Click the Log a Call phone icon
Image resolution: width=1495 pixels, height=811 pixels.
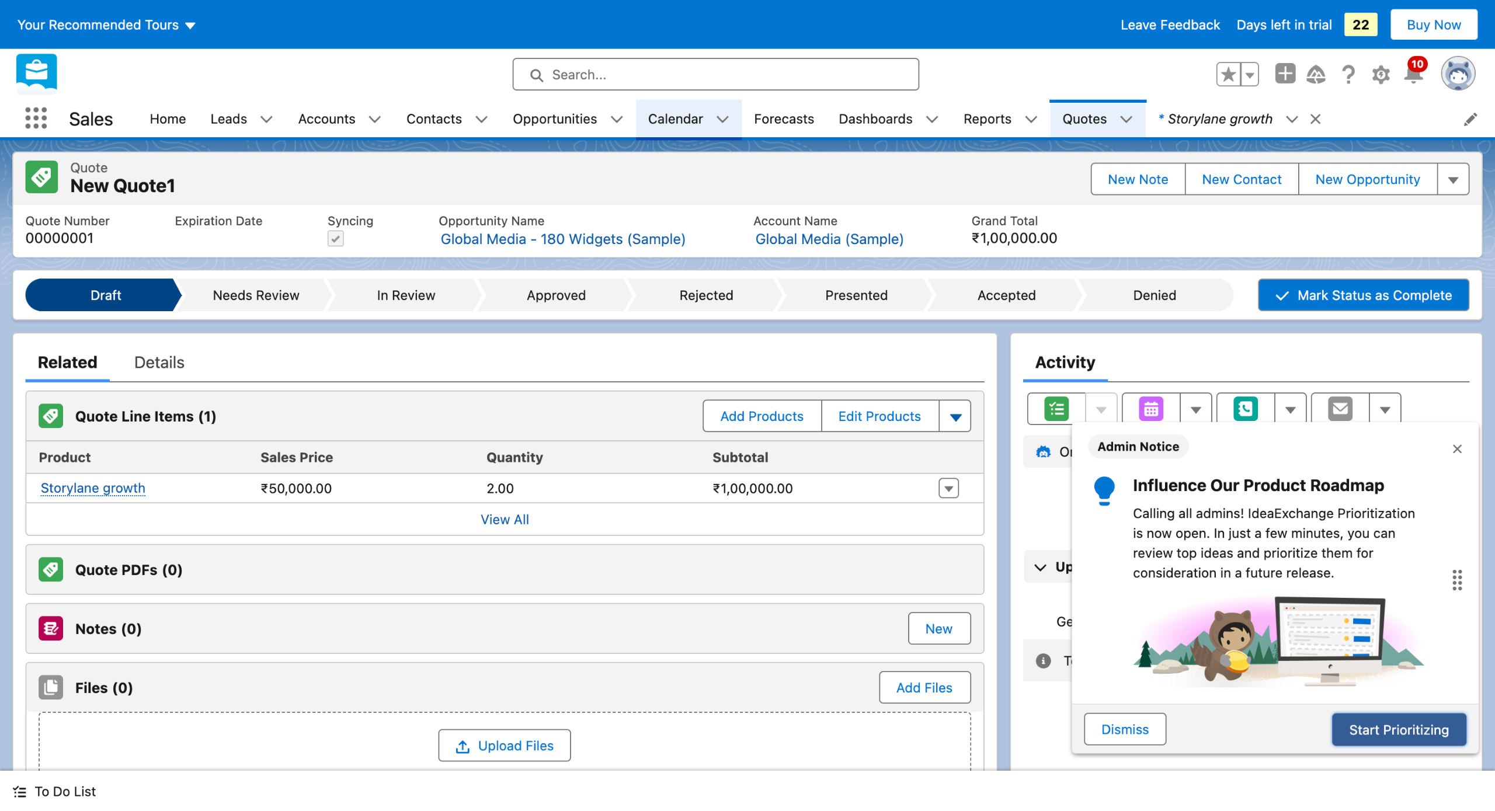[x=1245, y=409]
